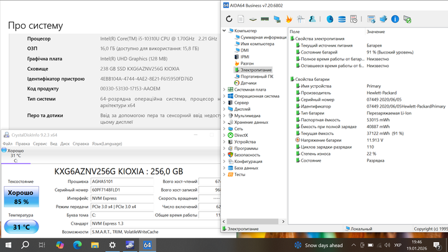Open Сервис menu in CrystalDiskInfo
This screenshot has height=252, width=448.
coord(40,144)
